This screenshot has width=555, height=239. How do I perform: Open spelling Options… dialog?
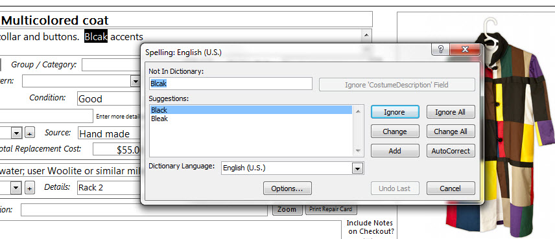(287, 188)
